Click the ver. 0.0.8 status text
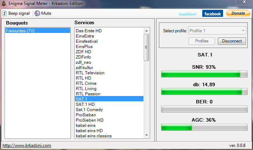 point(237,145)
